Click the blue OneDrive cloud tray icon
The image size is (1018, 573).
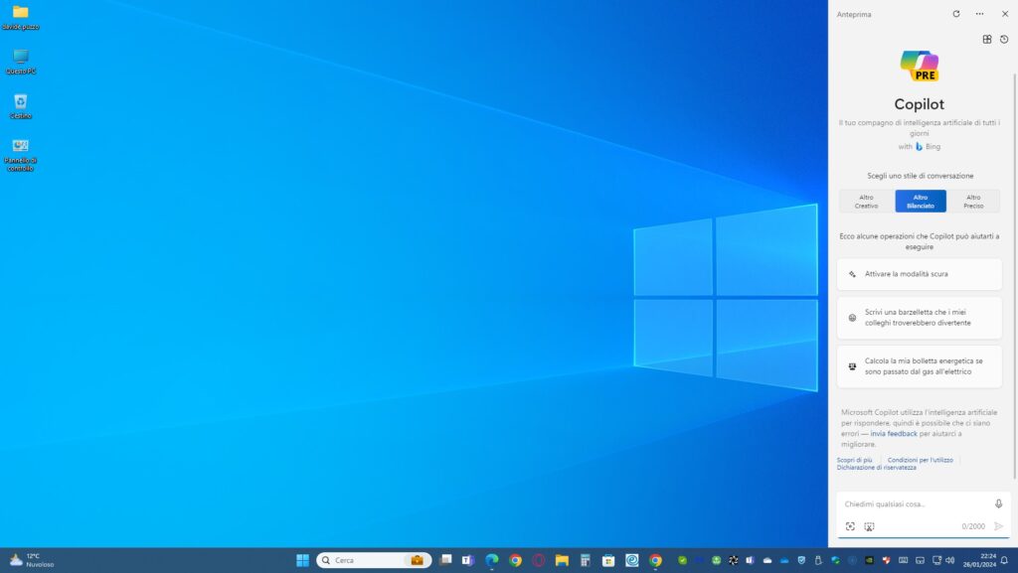(784, 561)
